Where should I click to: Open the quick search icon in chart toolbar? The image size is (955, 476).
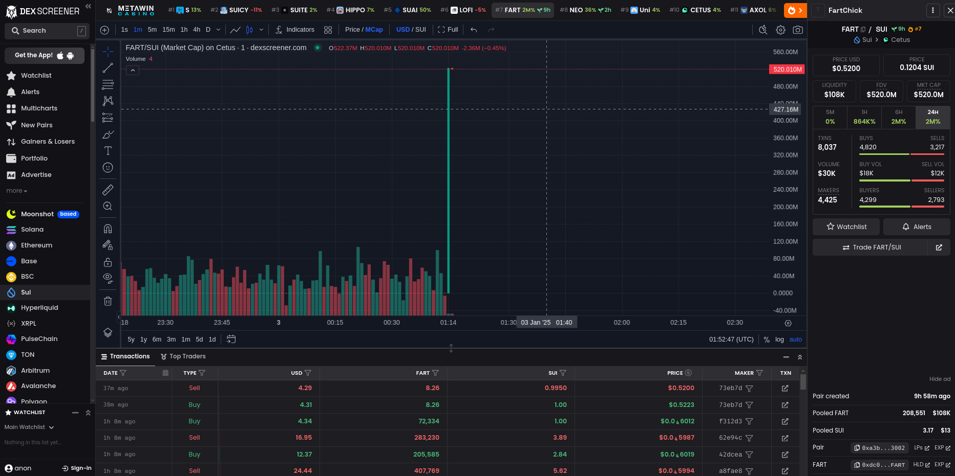(763, 30)
